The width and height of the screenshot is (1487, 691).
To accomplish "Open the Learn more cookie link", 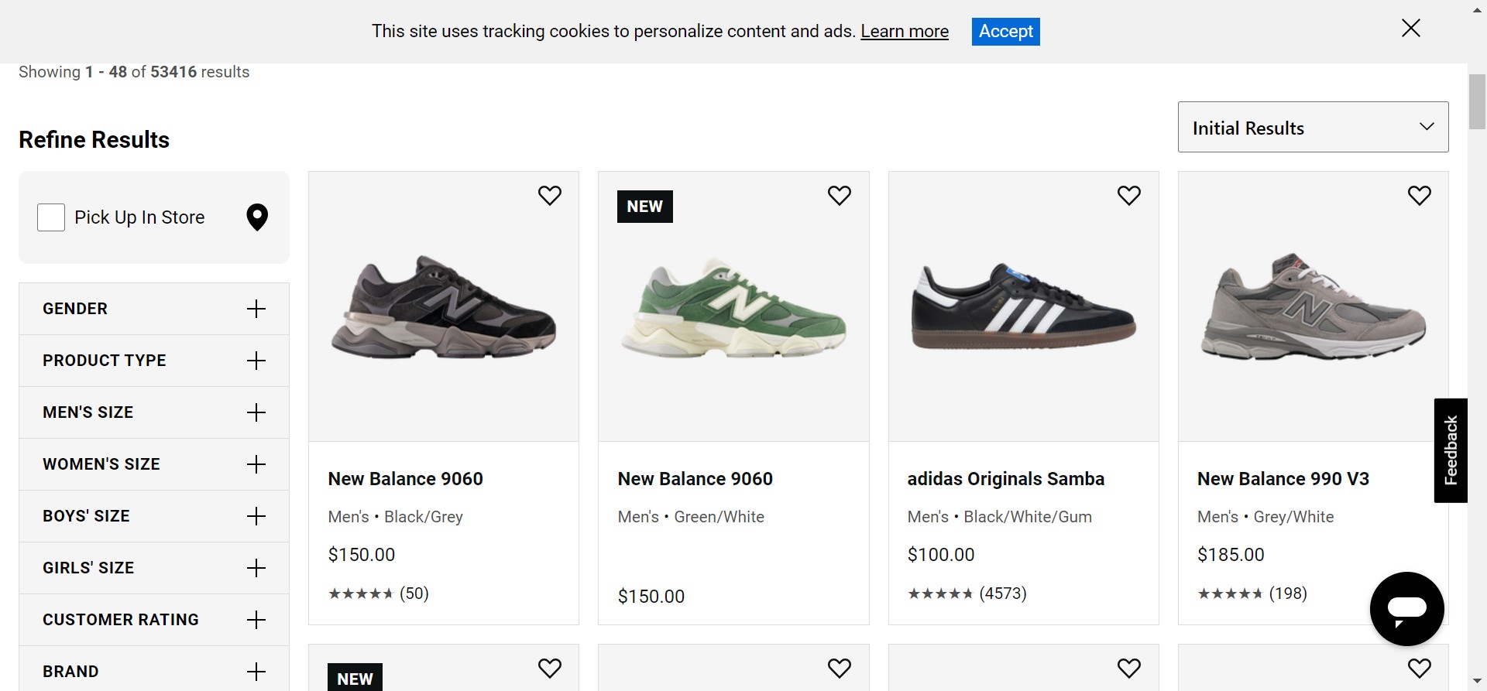I will pyautogui.click(x=905, y=32).
